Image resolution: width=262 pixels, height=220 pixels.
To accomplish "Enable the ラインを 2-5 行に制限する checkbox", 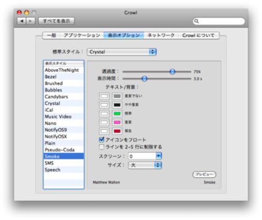I will [x=102, y=147].
